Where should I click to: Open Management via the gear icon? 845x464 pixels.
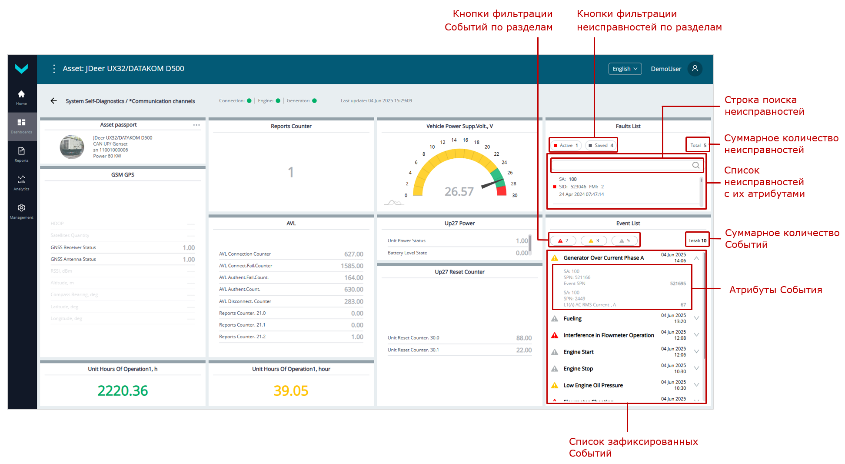point(22,210)
